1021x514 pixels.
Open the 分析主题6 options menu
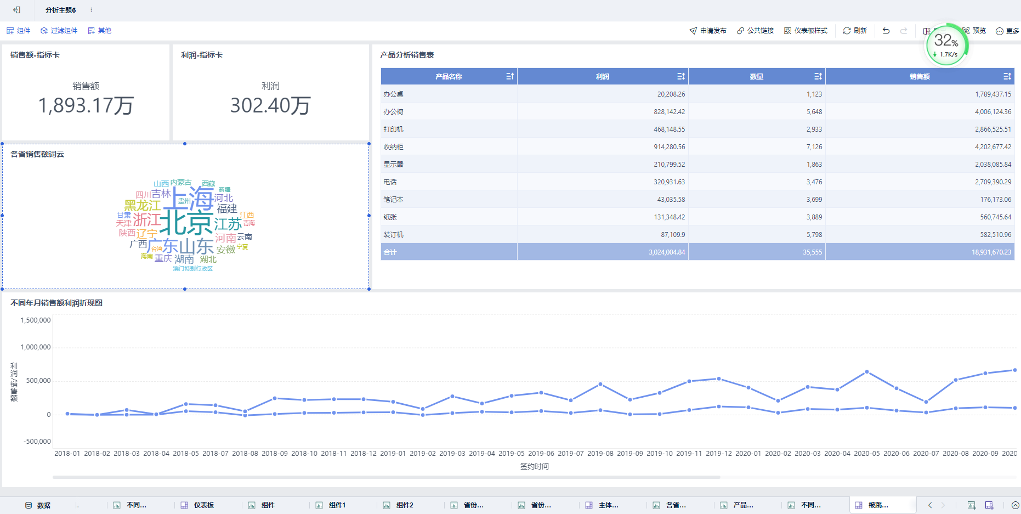click(x=91, y=10)
